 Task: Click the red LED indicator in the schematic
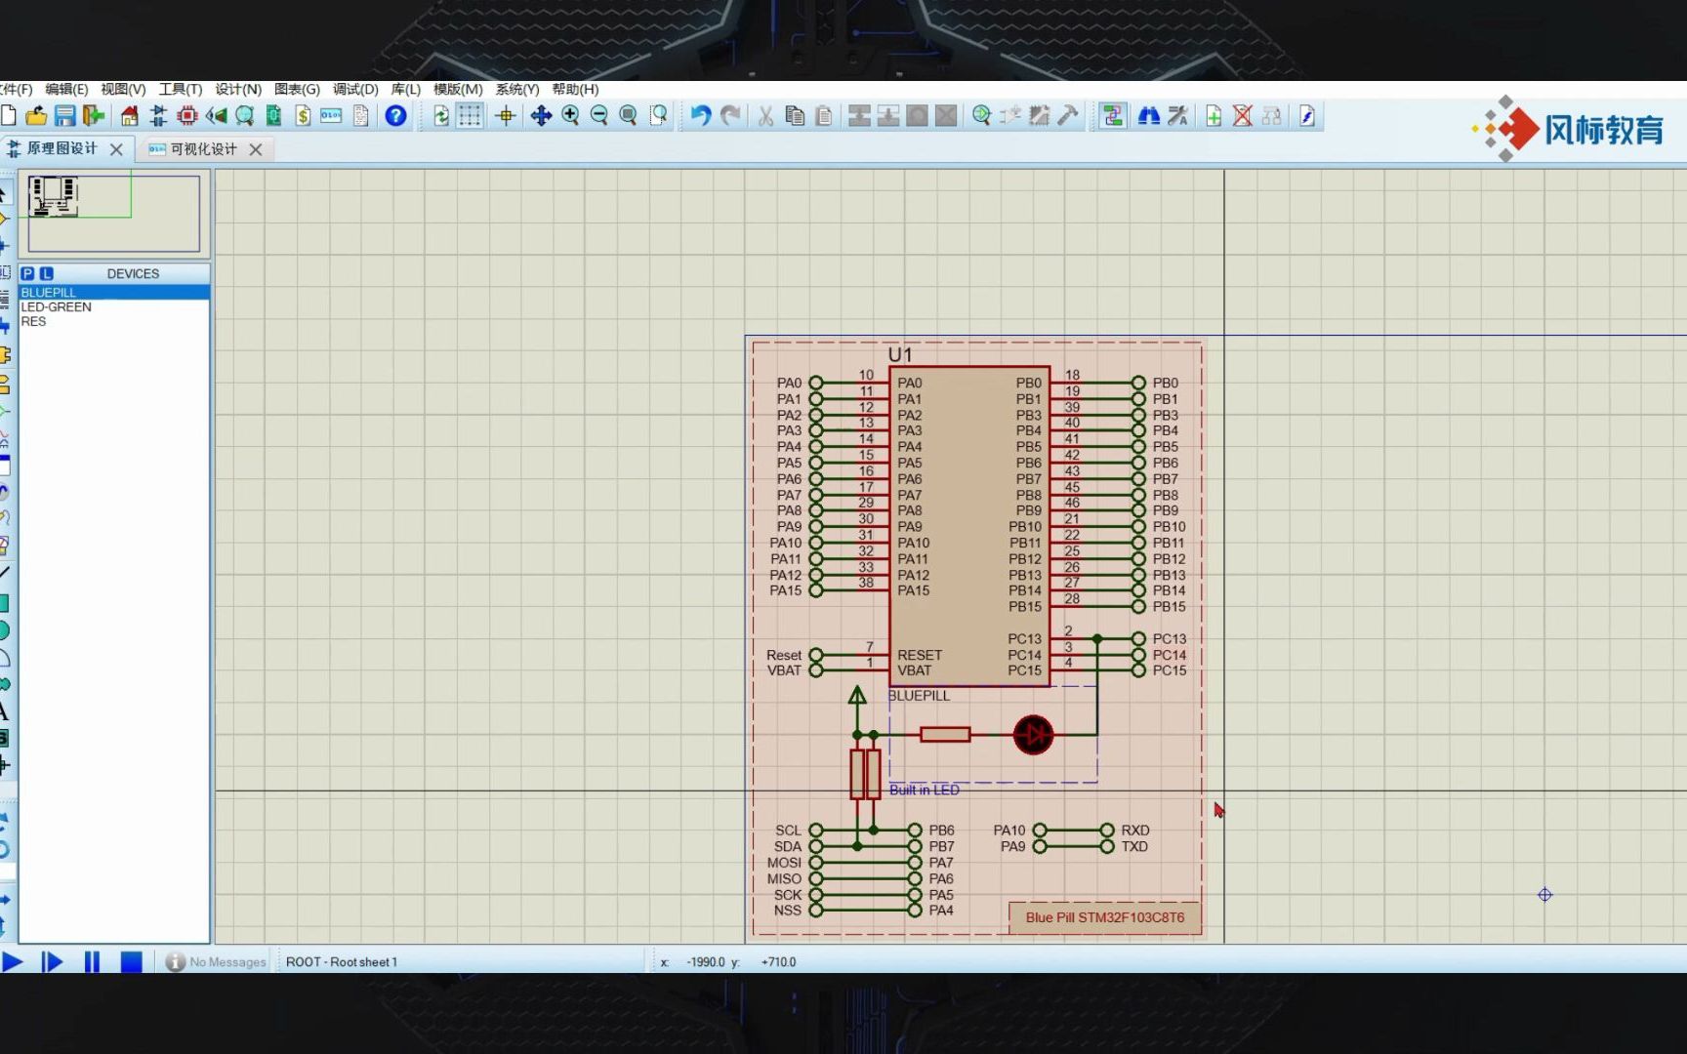1033,734
